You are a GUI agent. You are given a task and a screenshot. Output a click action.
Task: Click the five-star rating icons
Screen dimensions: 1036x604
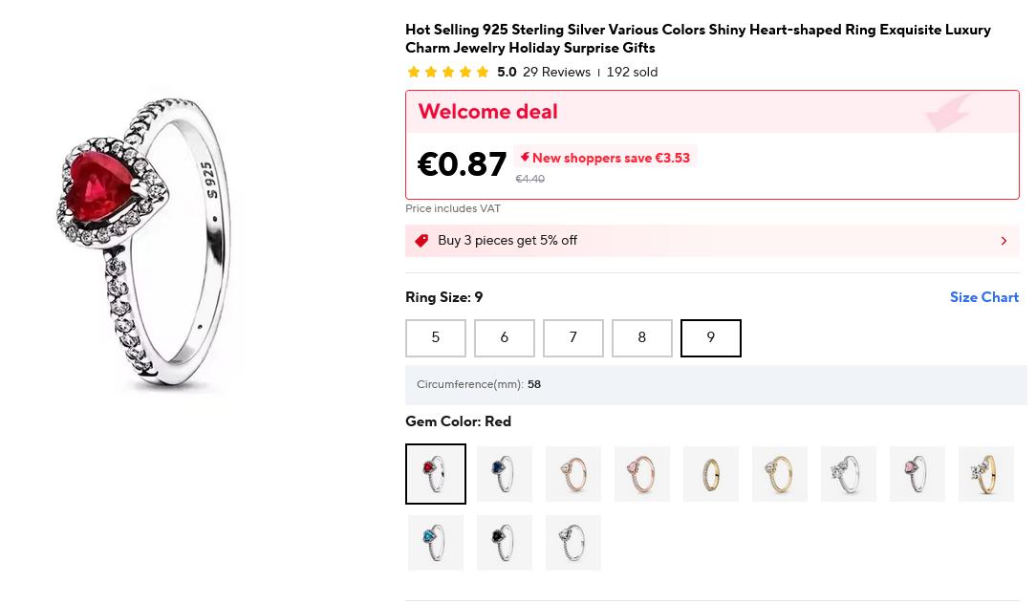tap(448, 73)
